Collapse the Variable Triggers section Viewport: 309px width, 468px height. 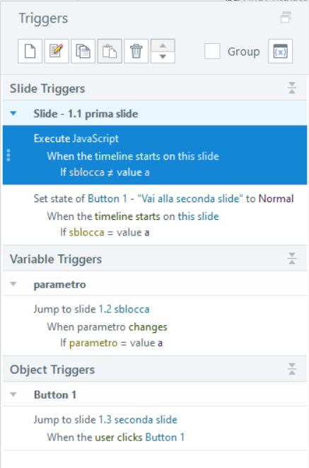coord(292,259)
